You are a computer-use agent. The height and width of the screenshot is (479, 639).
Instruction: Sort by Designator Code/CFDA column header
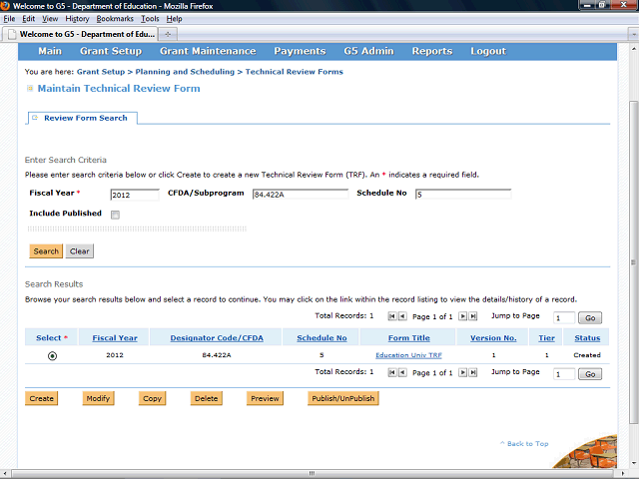click(x=217, y=337)
